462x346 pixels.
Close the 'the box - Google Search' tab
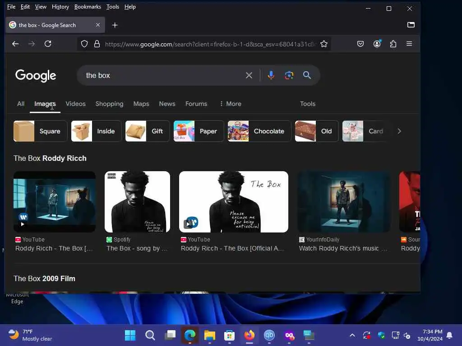(98, 25)
